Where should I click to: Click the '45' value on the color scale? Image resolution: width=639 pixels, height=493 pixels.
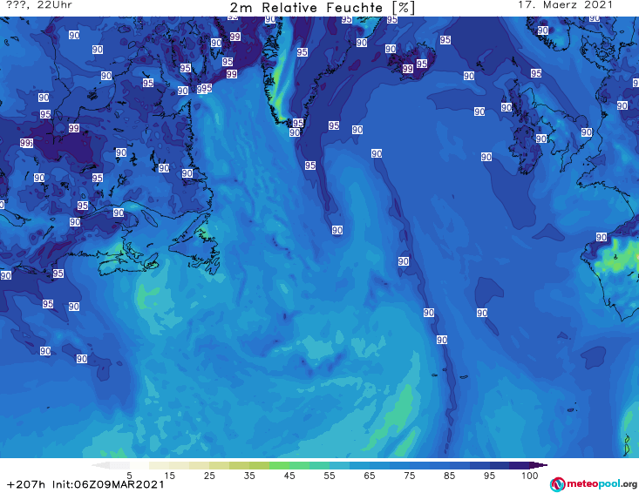pos(289,476)
